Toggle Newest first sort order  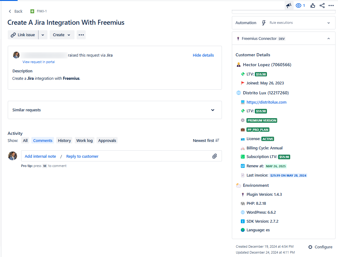click(206, 140)
